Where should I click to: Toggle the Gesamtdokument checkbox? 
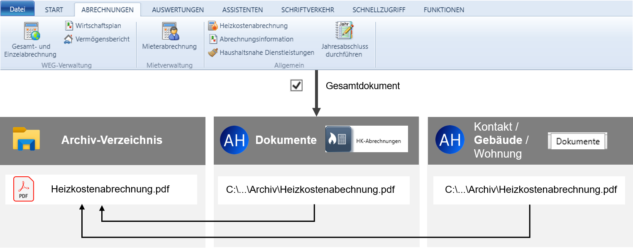pyautogui.click(x=296, y=85)
